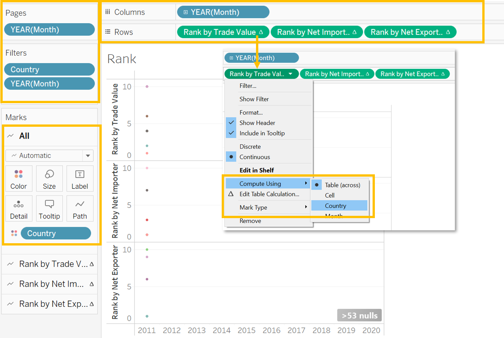Click the Color marks card icon
Viewport: 504px width, 338px height.
pos(19,174)
